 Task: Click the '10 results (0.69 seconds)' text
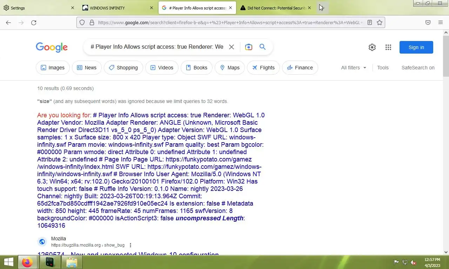[x=65, y=88]
